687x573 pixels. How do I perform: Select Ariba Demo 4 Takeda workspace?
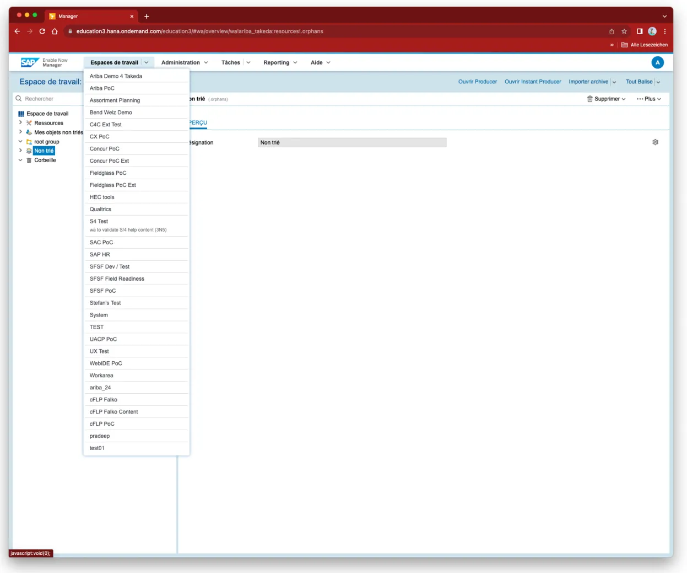116,76
